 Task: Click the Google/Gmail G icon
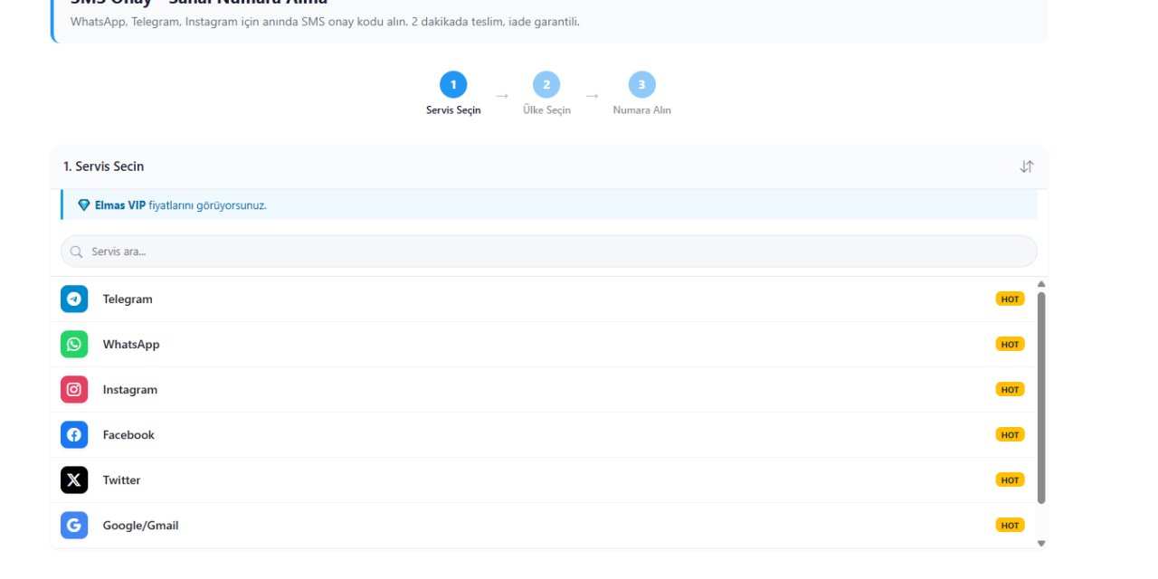click(x=74, y=525)
